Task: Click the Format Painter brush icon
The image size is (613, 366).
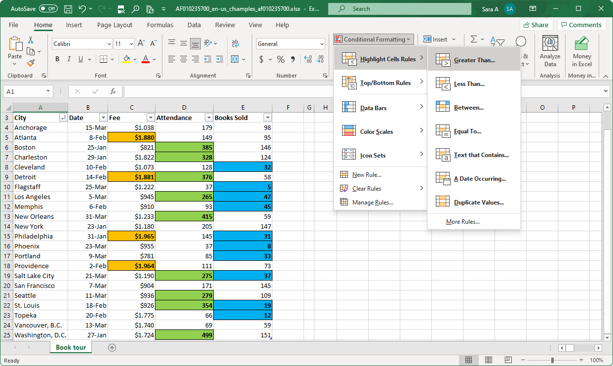Action: point(31,63)
